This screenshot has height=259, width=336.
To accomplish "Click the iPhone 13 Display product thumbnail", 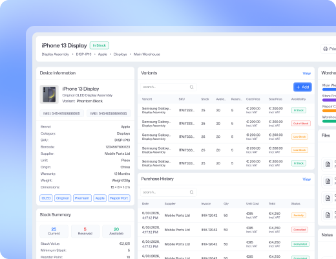I will (x=49, y=95).
